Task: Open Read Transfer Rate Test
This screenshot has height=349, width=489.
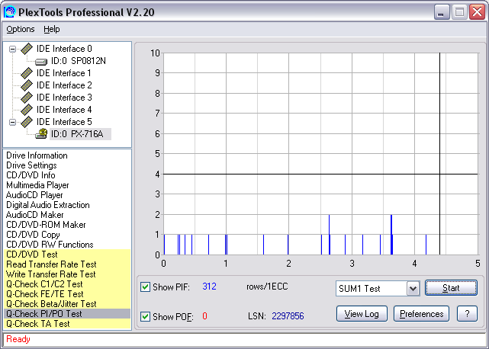Action: click(51, 264)
